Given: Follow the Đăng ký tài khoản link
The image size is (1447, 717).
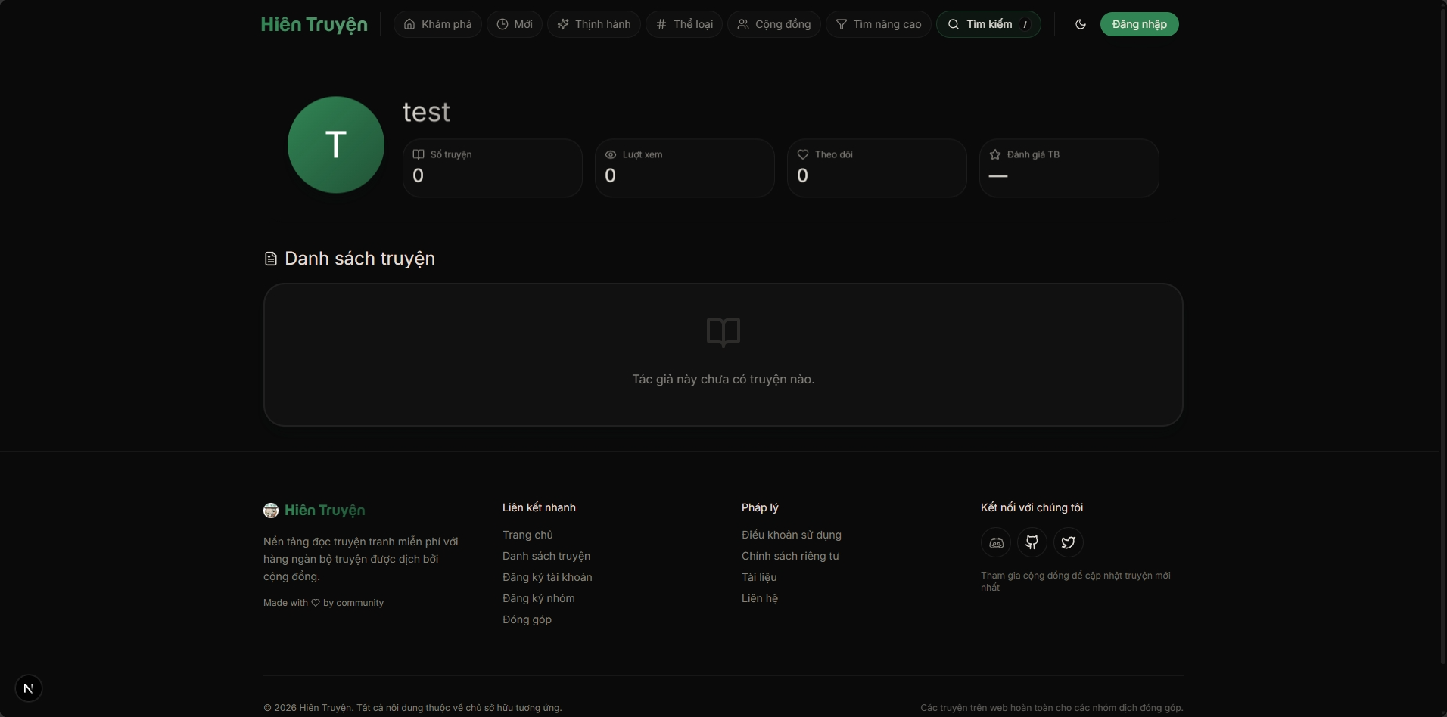Looking at the screenshot, I should coord(547,577).
